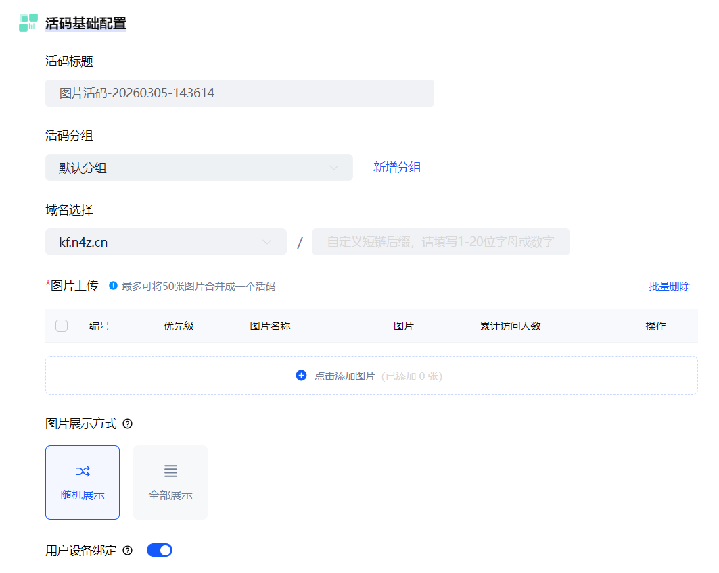Click the custom short link suffix field

(440, 242)
